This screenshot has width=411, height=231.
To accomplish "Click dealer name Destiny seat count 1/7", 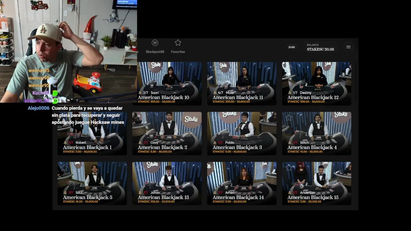I will pyautogui.click(x=300, y=93).
